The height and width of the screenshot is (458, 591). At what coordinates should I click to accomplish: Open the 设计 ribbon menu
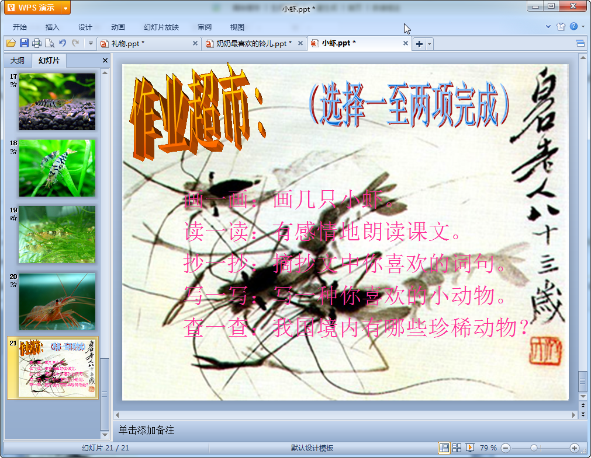[85, 27]
